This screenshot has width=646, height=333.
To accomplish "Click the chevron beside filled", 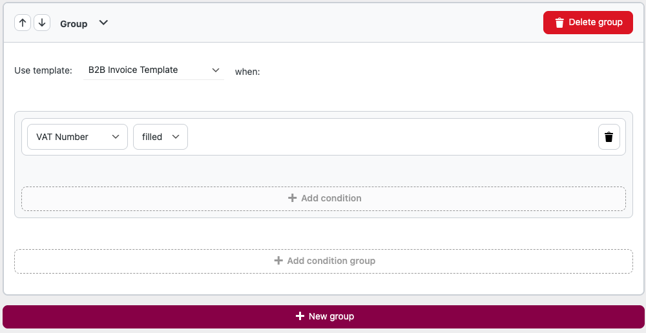I will (x=176, y=137).
